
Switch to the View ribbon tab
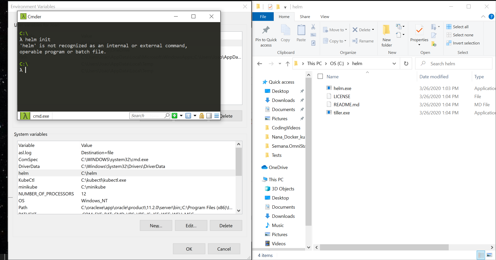tap(325, 17)
